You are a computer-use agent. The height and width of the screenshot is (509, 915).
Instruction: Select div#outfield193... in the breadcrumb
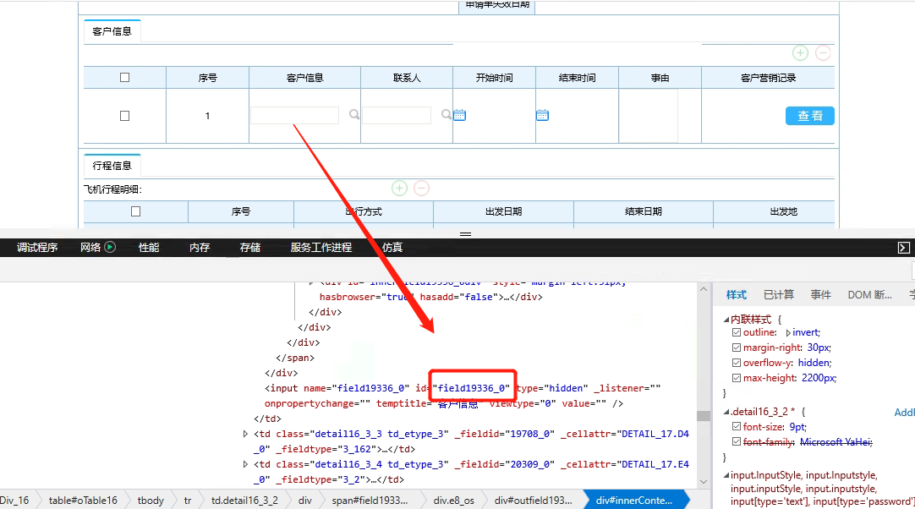coord(534,501)
